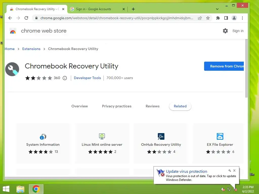Close the Update virus protection notification

point(234,171)
